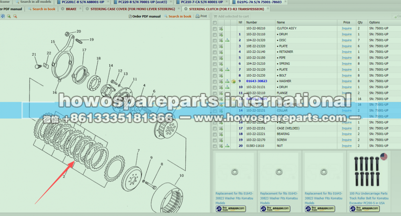Check the box for WASHER 01643-30823
The height and width of the screenshot is (216, 401).
[215, 81]
